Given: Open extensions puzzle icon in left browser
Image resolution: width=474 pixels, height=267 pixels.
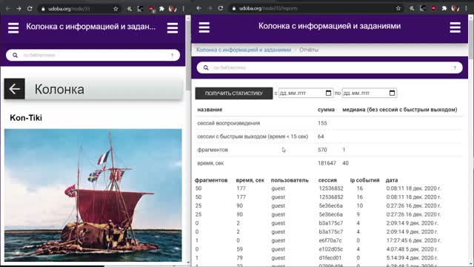Looking at the screenshot, I should click(161, 9).
